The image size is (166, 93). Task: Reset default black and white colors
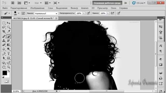(x=3, y=77)
